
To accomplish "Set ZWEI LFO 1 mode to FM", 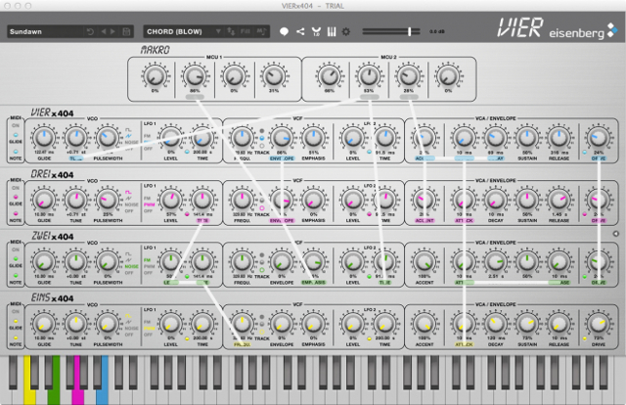I will pyautogui.click(x=148, y=260).
